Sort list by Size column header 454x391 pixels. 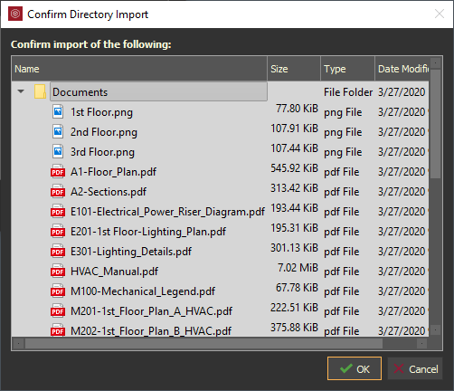point(294,69)
